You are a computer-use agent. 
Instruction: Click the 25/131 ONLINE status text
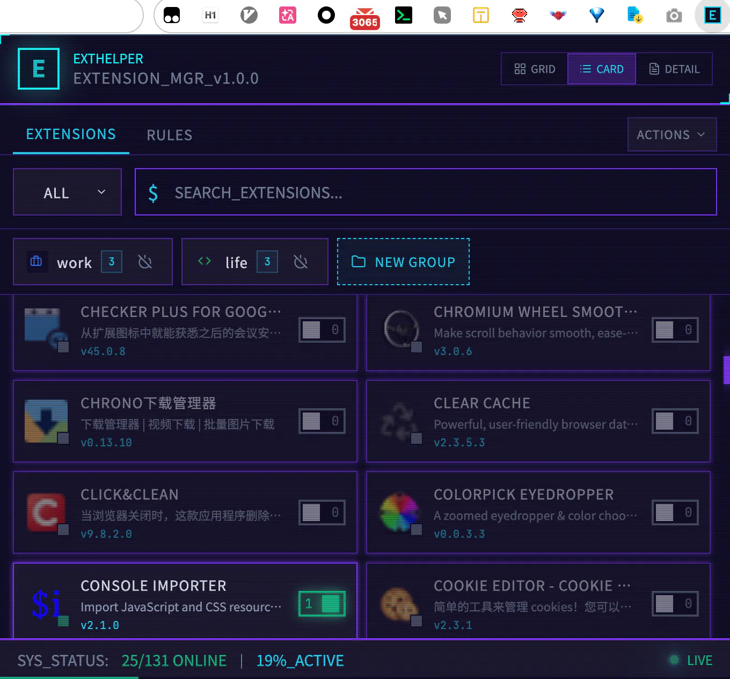coord(174,661)
